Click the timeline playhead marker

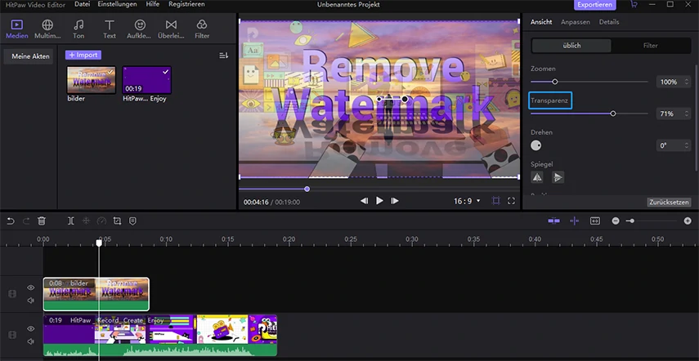tap(99, 243)
